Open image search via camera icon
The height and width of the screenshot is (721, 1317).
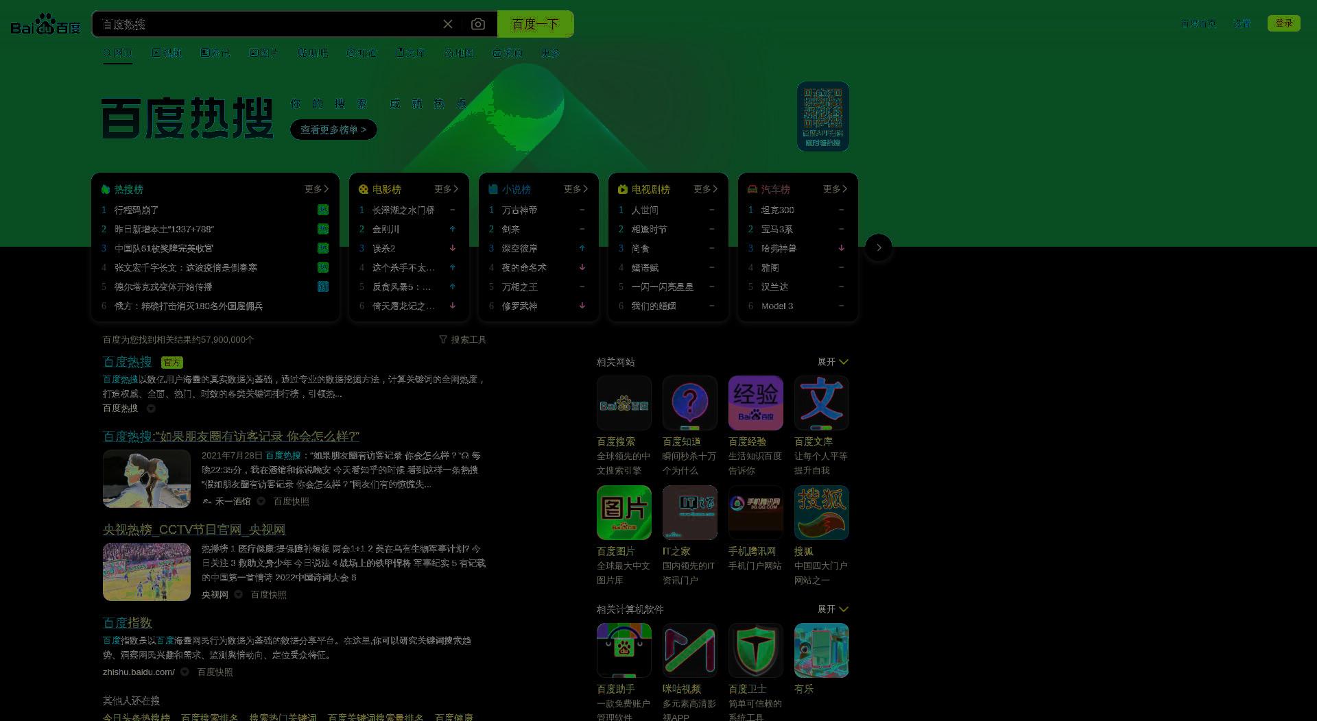[x=478, y=24]
